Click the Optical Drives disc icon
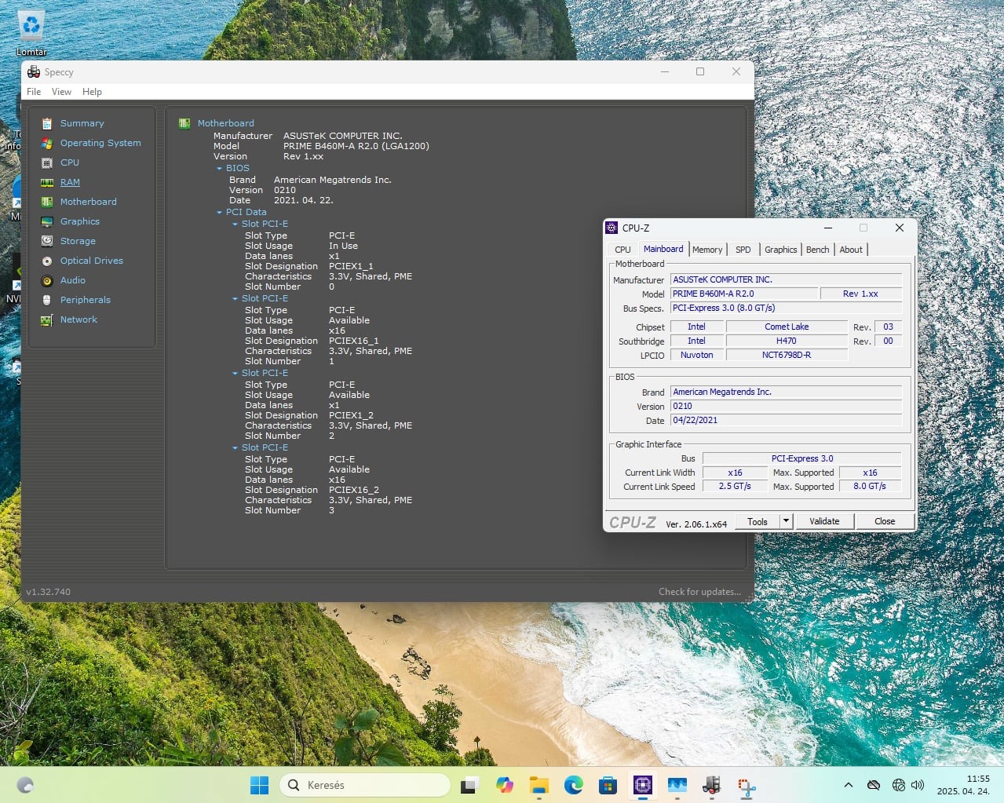This screenshot has width=1004, height=803. pyautogui.click(x=47, y=261)
